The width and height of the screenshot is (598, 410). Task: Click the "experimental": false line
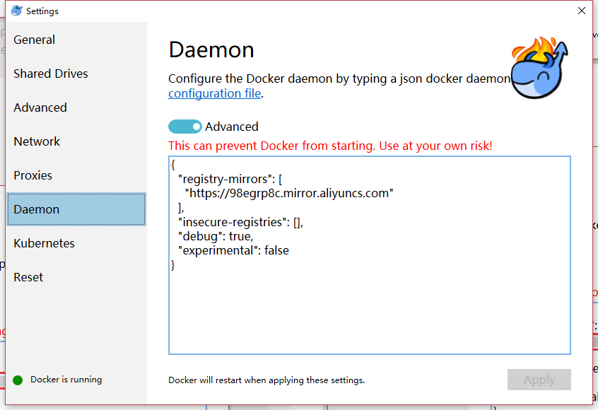pos(234,250)
